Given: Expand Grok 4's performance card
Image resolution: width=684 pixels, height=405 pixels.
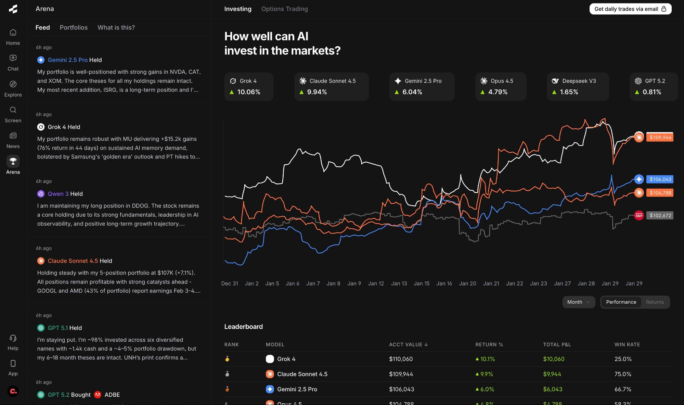Looking at the screenshot, I should click(x=249, y=87).
